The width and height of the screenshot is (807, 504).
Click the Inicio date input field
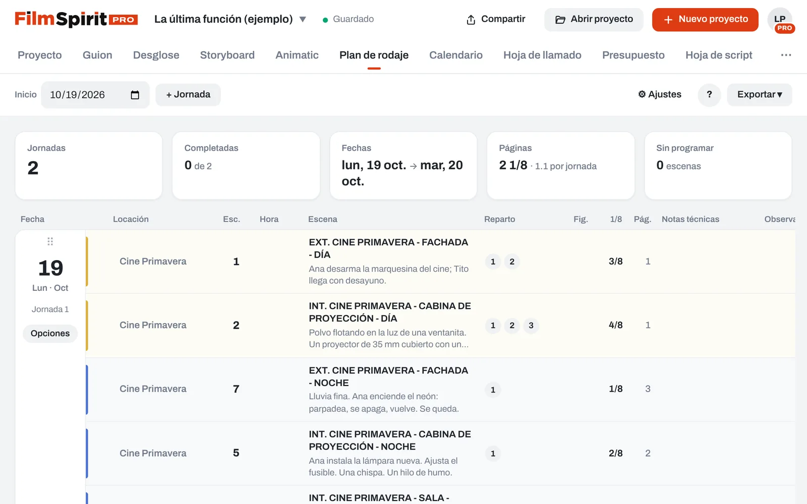95,95
